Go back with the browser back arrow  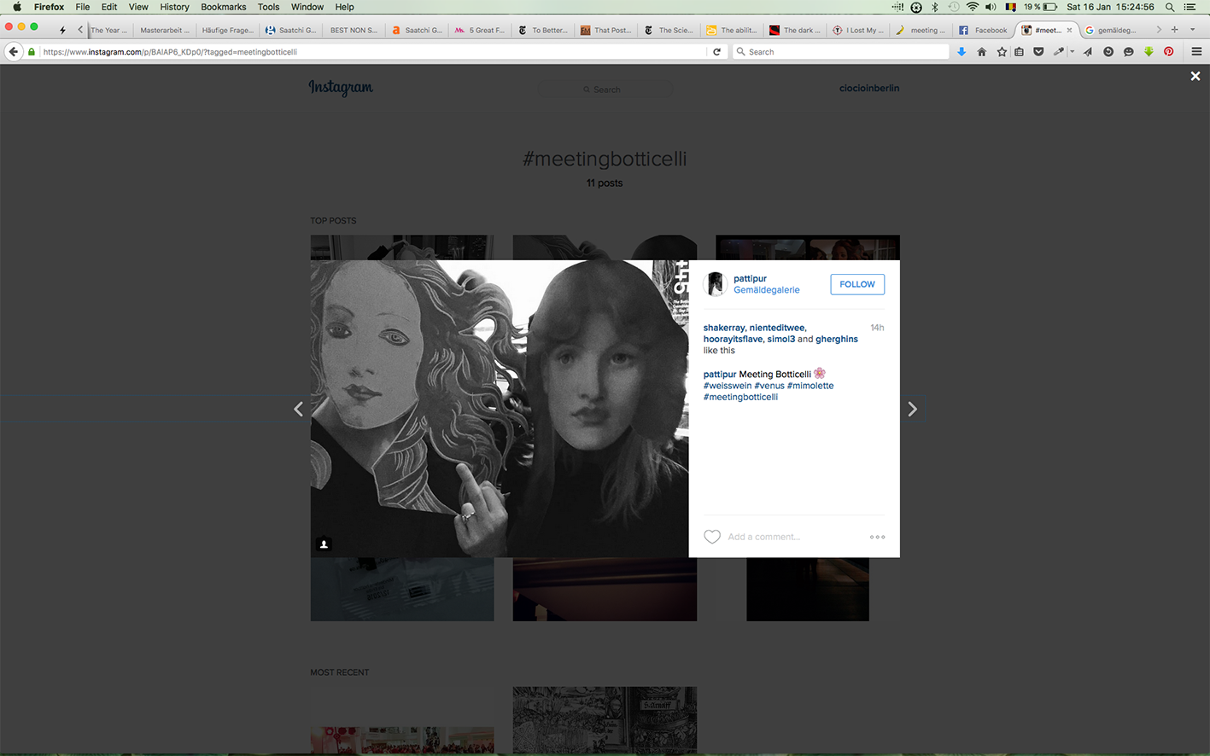(13, 52)
